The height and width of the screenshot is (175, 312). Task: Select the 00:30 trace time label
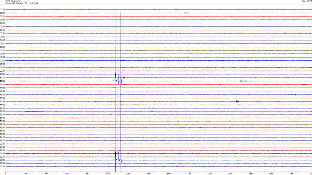point(2,13)
